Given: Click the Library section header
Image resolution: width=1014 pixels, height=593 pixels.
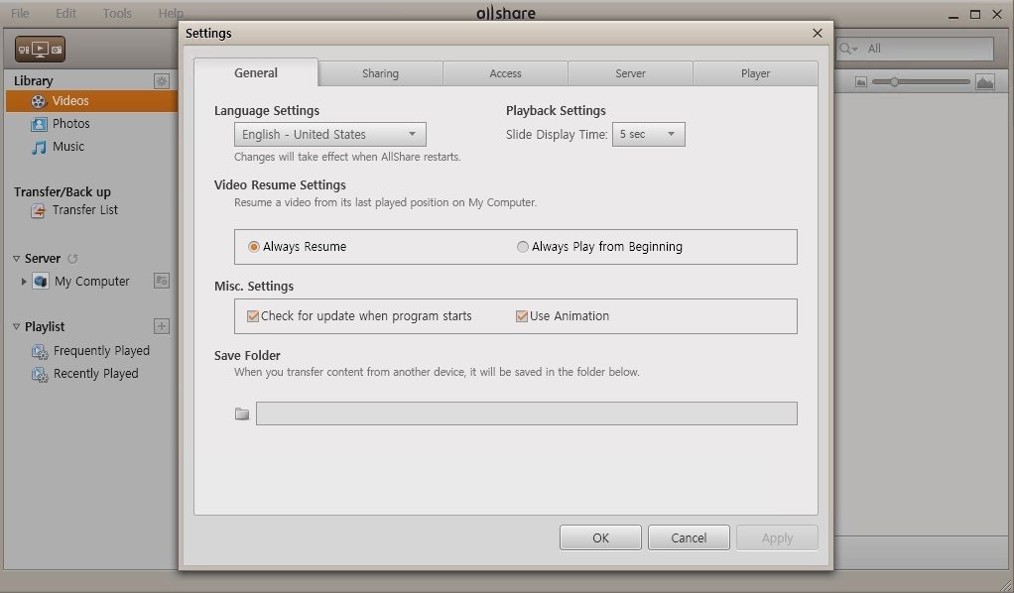Looking at the screenshot, I should point(34,81).
